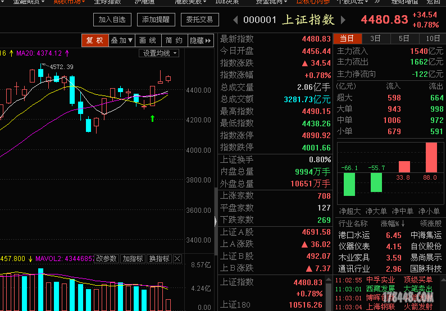
Task: Click 领涨股 column header
Action: [431, 223]
